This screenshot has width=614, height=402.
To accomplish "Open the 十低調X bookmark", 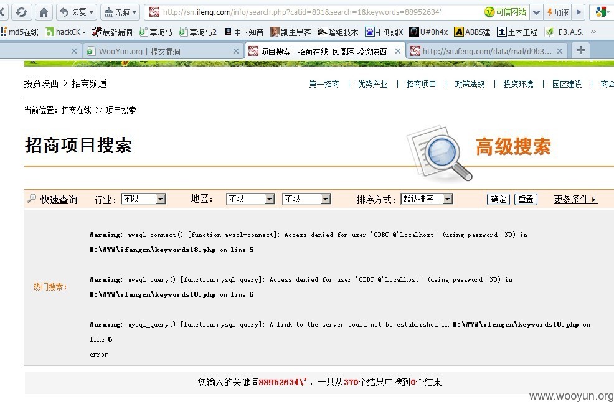I will click(384, 32).
